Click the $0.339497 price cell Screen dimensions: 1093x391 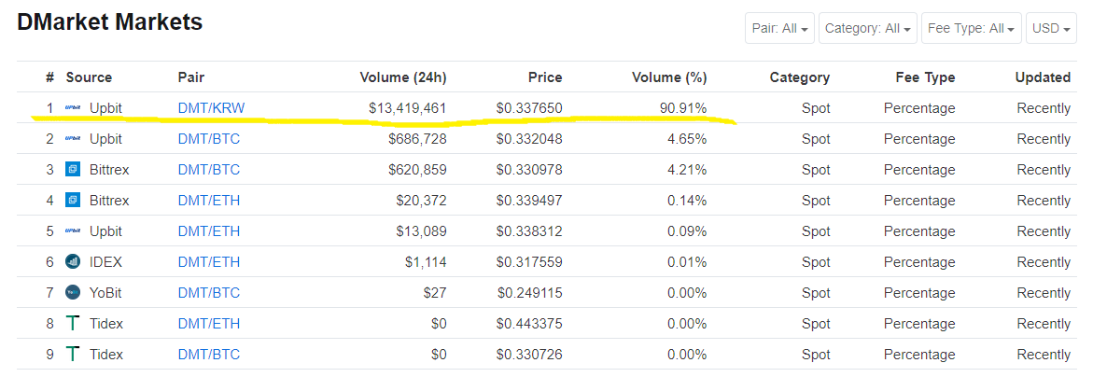point(529,200)
